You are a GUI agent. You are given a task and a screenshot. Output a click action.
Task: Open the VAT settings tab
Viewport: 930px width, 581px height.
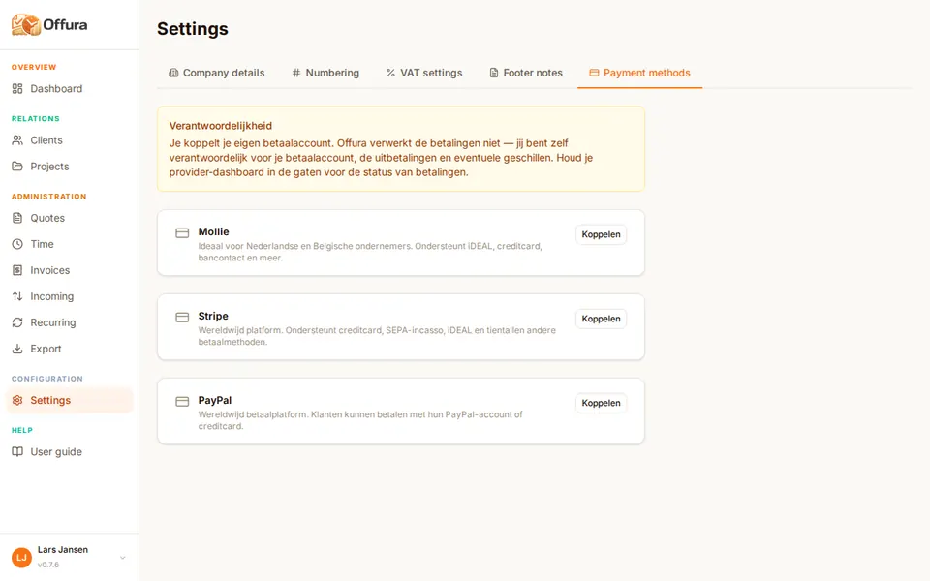point(424,73)
